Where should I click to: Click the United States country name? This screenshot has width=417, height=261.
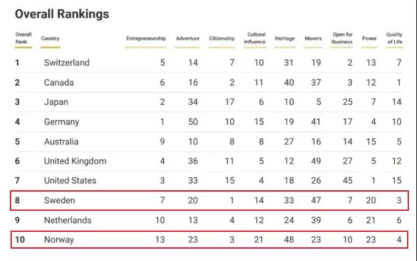pos(70,180)
